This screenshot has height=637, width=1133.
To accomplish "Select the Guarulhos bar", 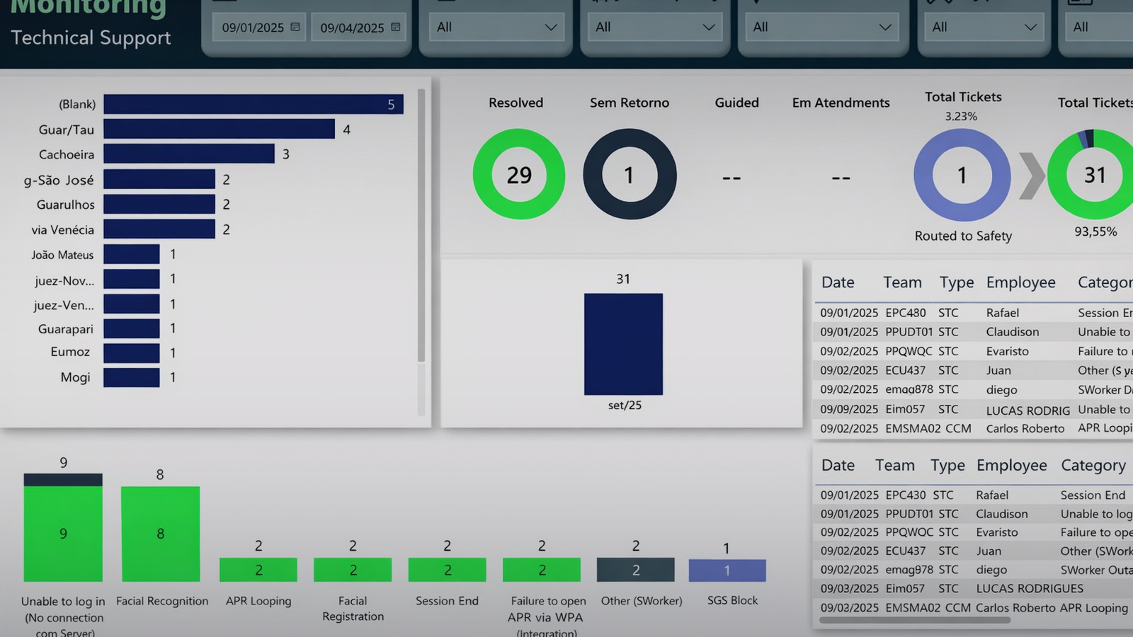I will tap(159, 205).
